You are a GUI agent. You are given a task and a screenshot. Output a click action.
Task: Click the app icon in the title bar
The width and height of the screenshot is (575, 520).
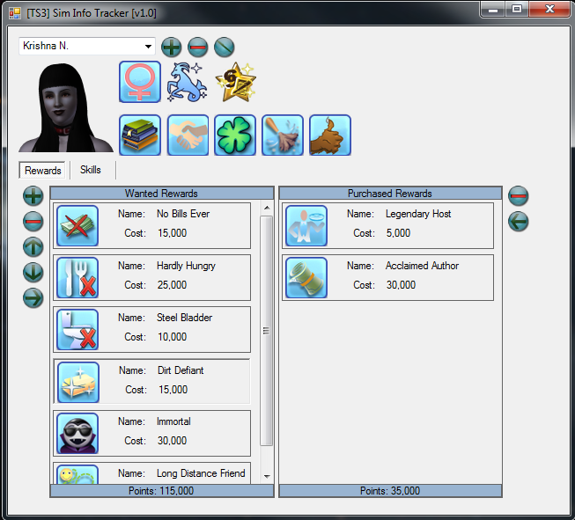(15, 13)
